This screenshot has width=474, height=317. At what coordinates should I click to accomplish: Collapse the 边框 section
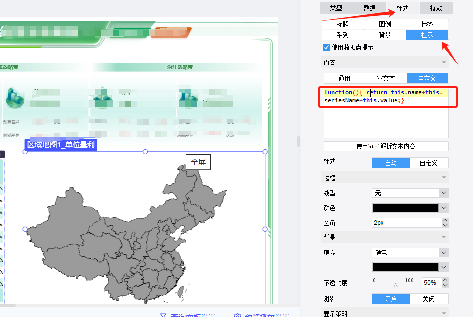point(385,178)
